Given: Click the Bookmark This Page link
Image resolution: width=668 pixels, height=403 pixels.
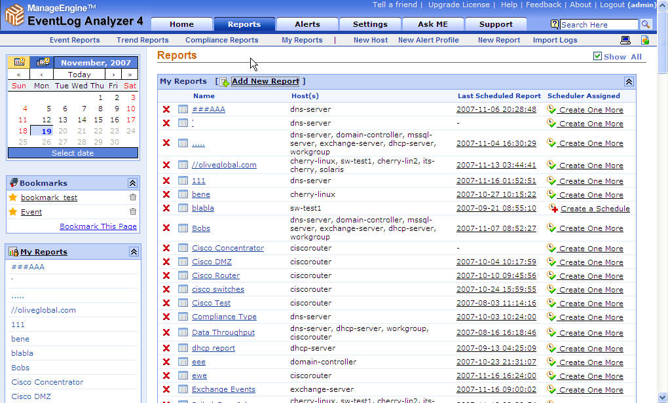Looking at the screenshot, I should (98, 226).
